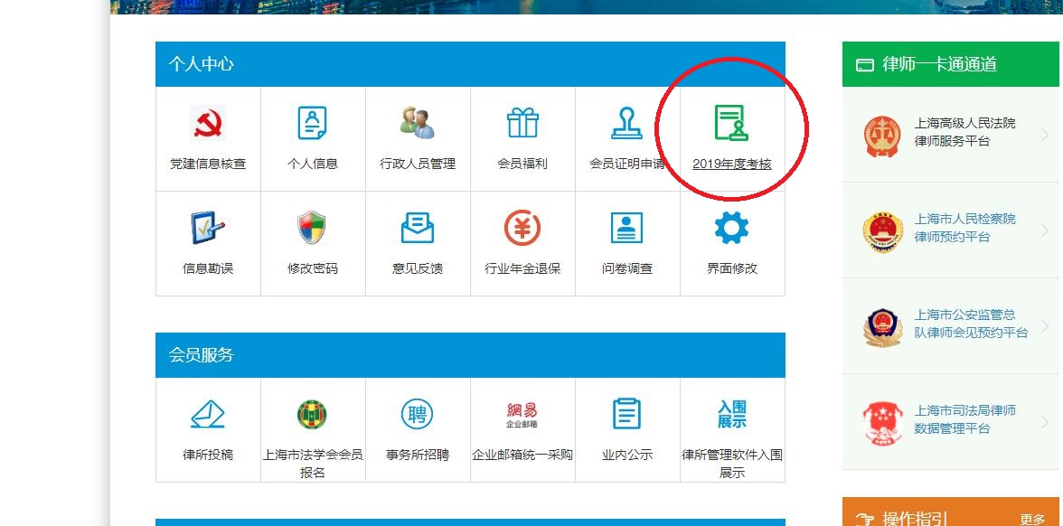Click the 律所投稿 pen icon
The height and width of the screenshot is (526, 1063).
[208, 415]
